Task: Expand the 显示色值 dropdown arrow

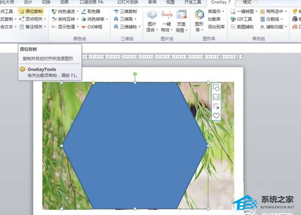Action: [77, 27]
